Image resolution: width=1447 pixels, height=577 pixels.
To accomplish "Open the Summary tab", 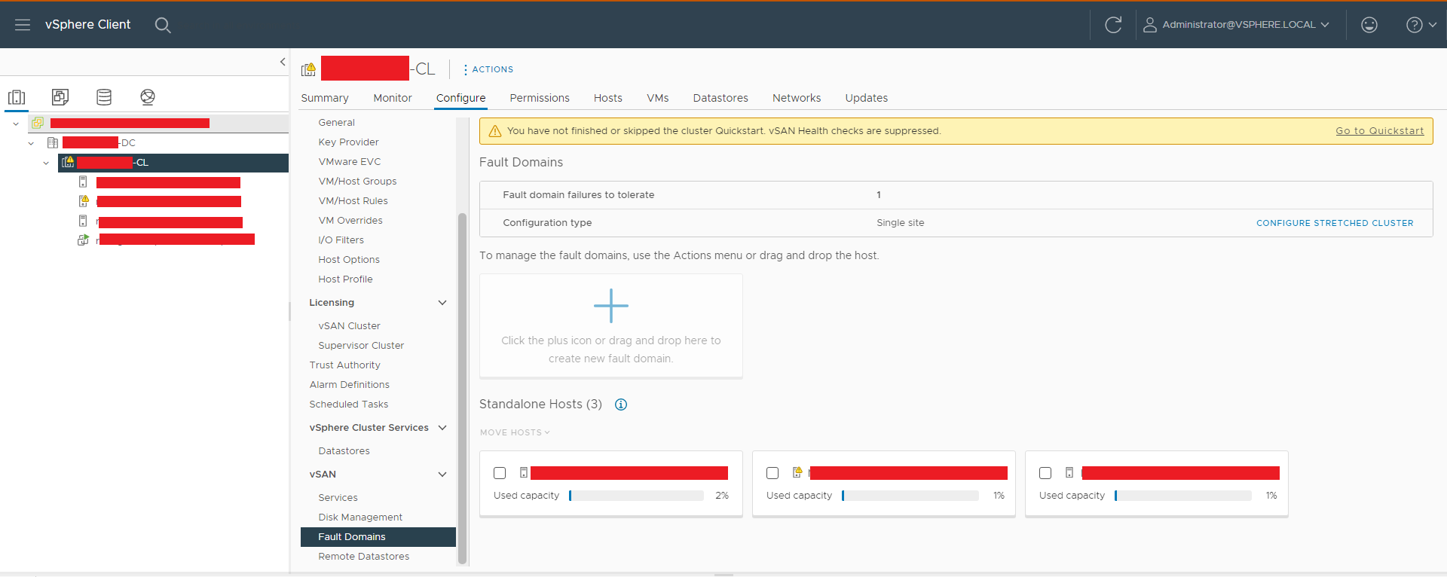I will pos(325,98).
